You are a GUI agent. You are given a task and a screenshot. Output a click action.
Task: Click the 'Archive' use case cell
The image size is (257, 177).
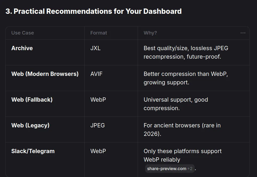coord(22,48)
